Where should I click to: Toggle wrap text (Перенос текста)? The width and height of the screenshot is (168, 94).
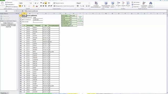(x=59, y=3)
